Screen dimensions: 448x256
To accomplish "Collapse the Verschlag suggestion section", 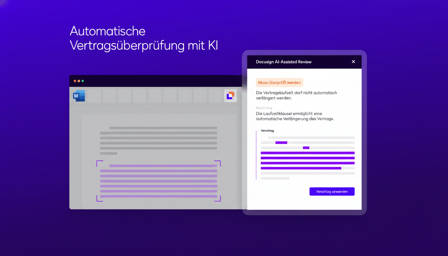I will [x=267, y=130].
